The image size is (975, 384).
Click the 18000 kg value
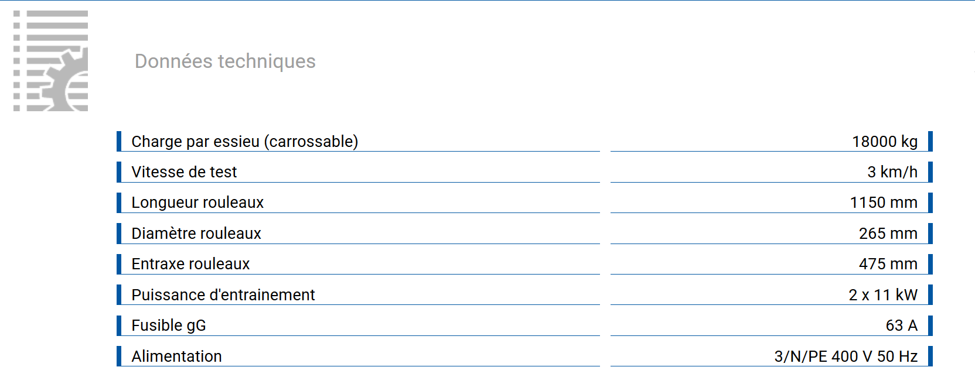click(x=884, y=142)
